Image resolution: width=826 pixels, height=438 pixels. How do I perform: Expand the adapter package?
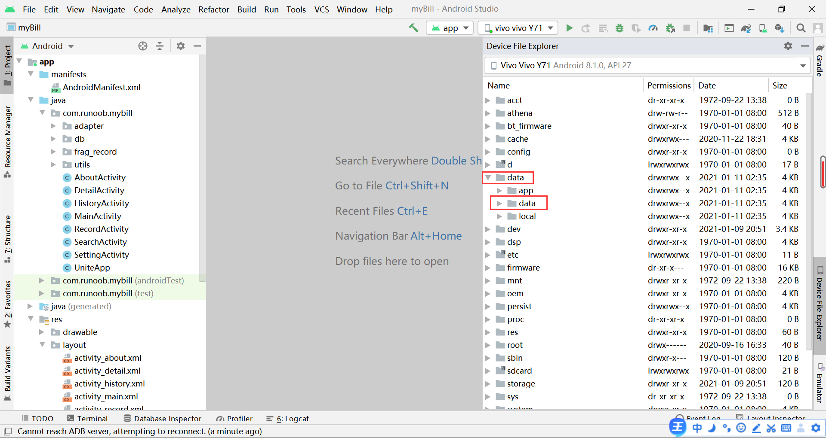(53, 126)
